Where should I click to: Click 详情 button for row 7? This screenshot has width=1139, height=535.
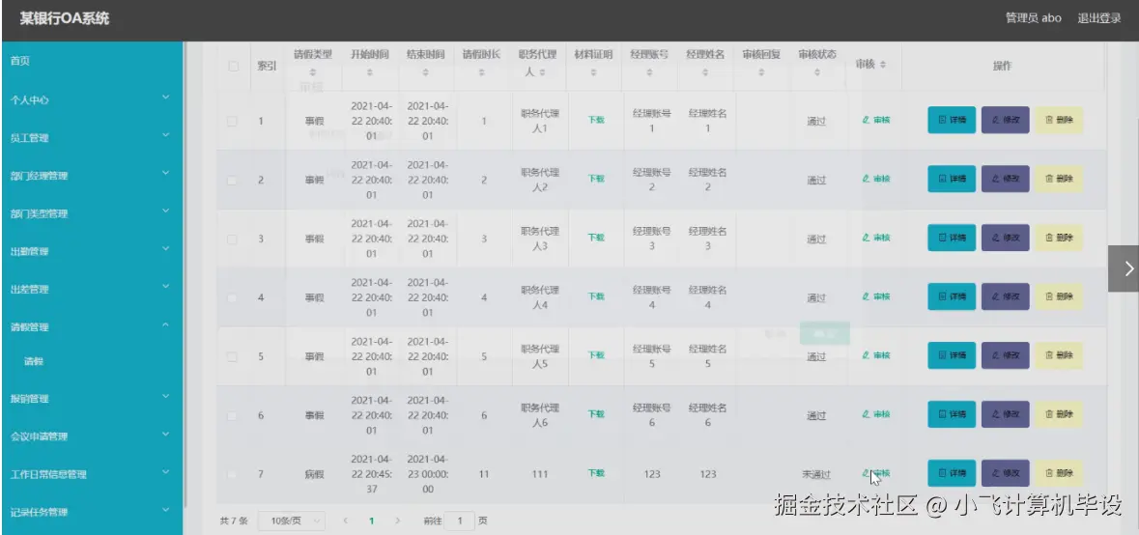tap(952, 473)
